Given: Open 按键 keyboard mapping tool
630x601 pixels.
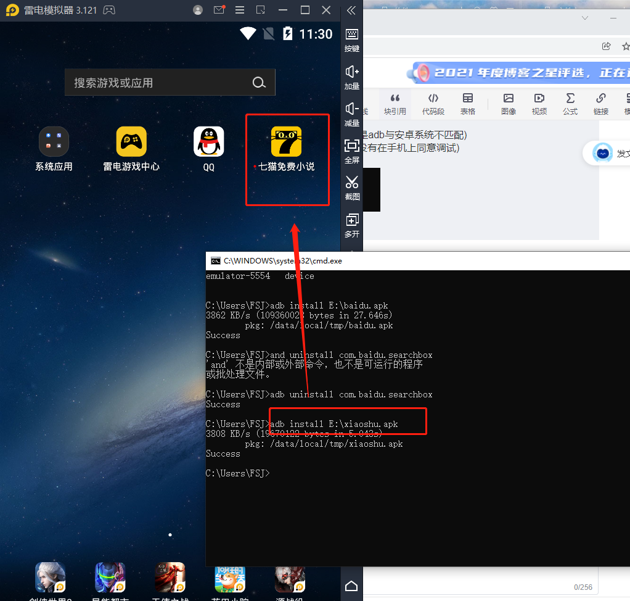Looking at the screenshot, I should point(351,40).
